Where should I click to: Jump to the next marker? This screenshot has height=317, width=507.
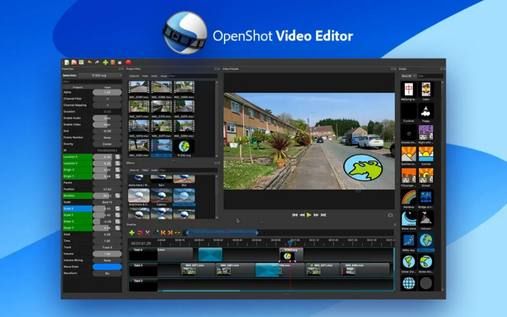pos(170,232)
